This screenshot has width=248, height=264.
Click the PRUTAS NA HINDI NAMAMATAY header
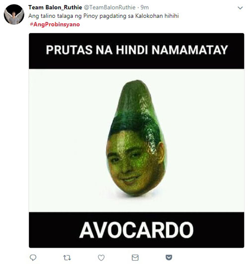click(x=137, y=50)
